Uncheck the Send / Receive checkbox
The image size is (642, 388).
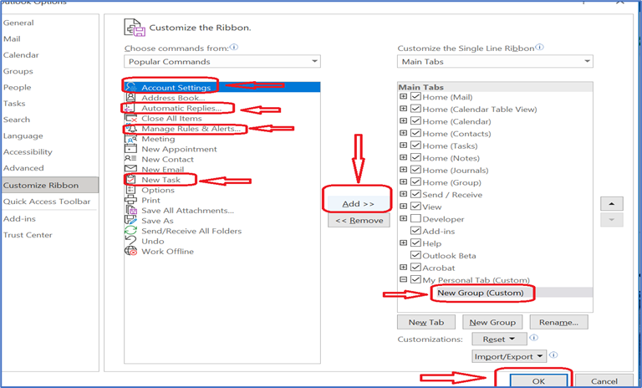[416, 194]
